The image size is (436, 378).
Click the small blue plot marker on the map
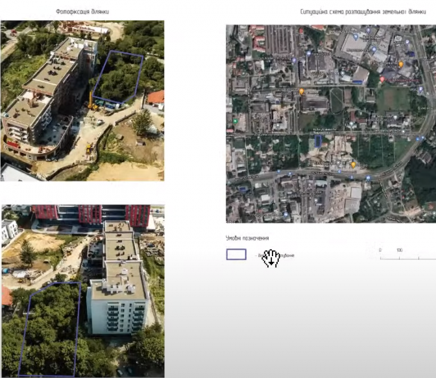pyautogui.click(x=317, y=140)
